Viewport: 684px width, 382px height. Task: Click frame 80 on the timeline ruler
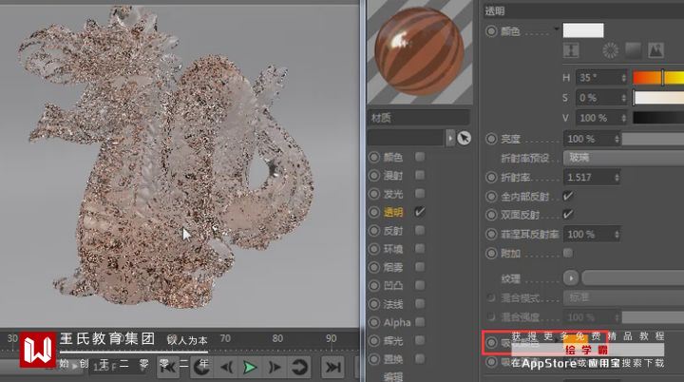click(x=277, y=338)
